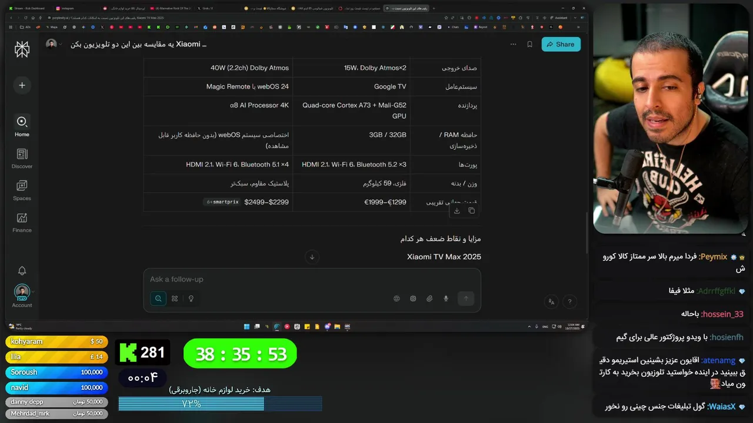Open the ADs bookmarks folder

tap(25, 27)
